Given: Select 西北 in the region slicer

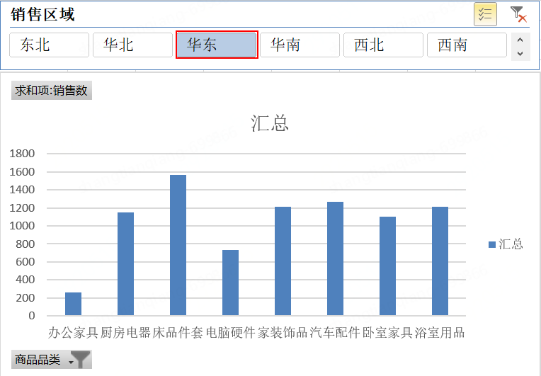Looking at the screenshot, I should pos(383,45).
